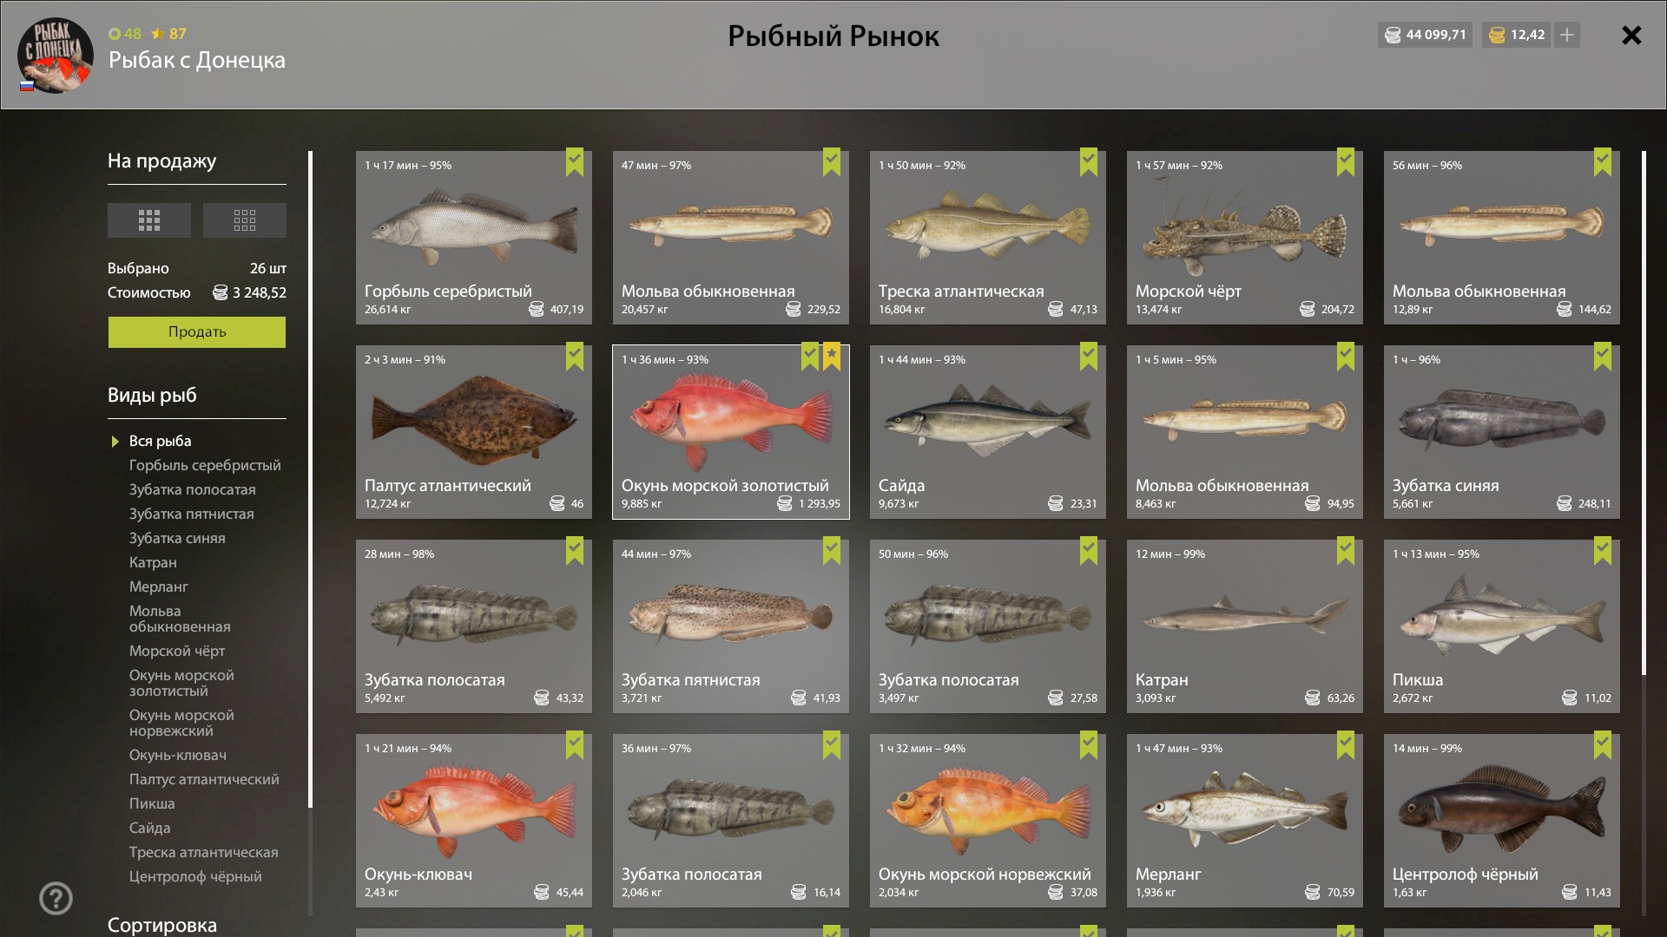
Task: Uncheck selection flag on Горбыль серебристый card
Action: pyautogui.click(x=575, y=162)
